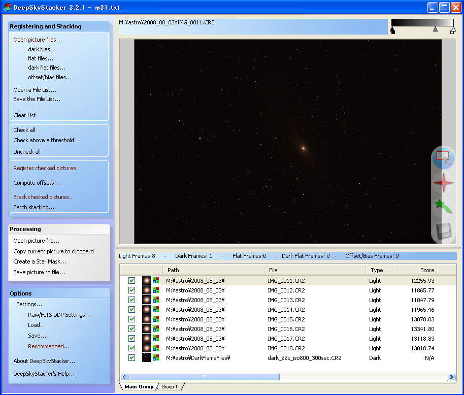The height and width of the screenshot is (395, 464).
Task: Click Uncheck all
Action: (26, 151)
